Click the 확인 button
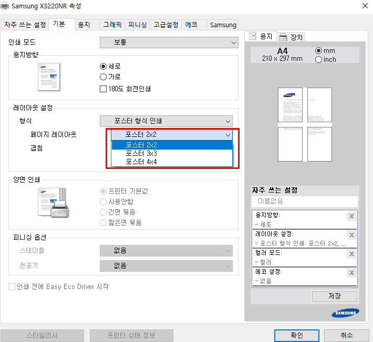Screen dimensions: 373x342 pyautogui.click(x=297, y=336)
